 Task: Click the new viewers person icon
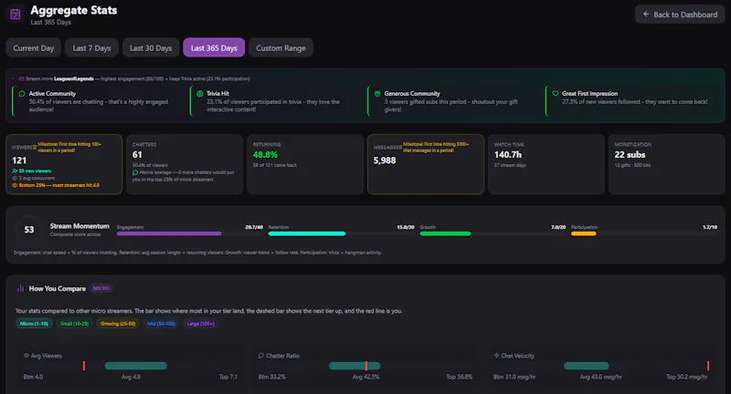[15, 171]
